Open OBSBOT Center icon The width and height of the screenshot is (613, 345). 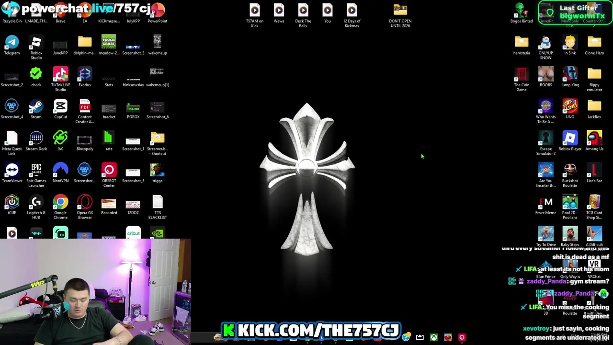(x=109, y=175)
